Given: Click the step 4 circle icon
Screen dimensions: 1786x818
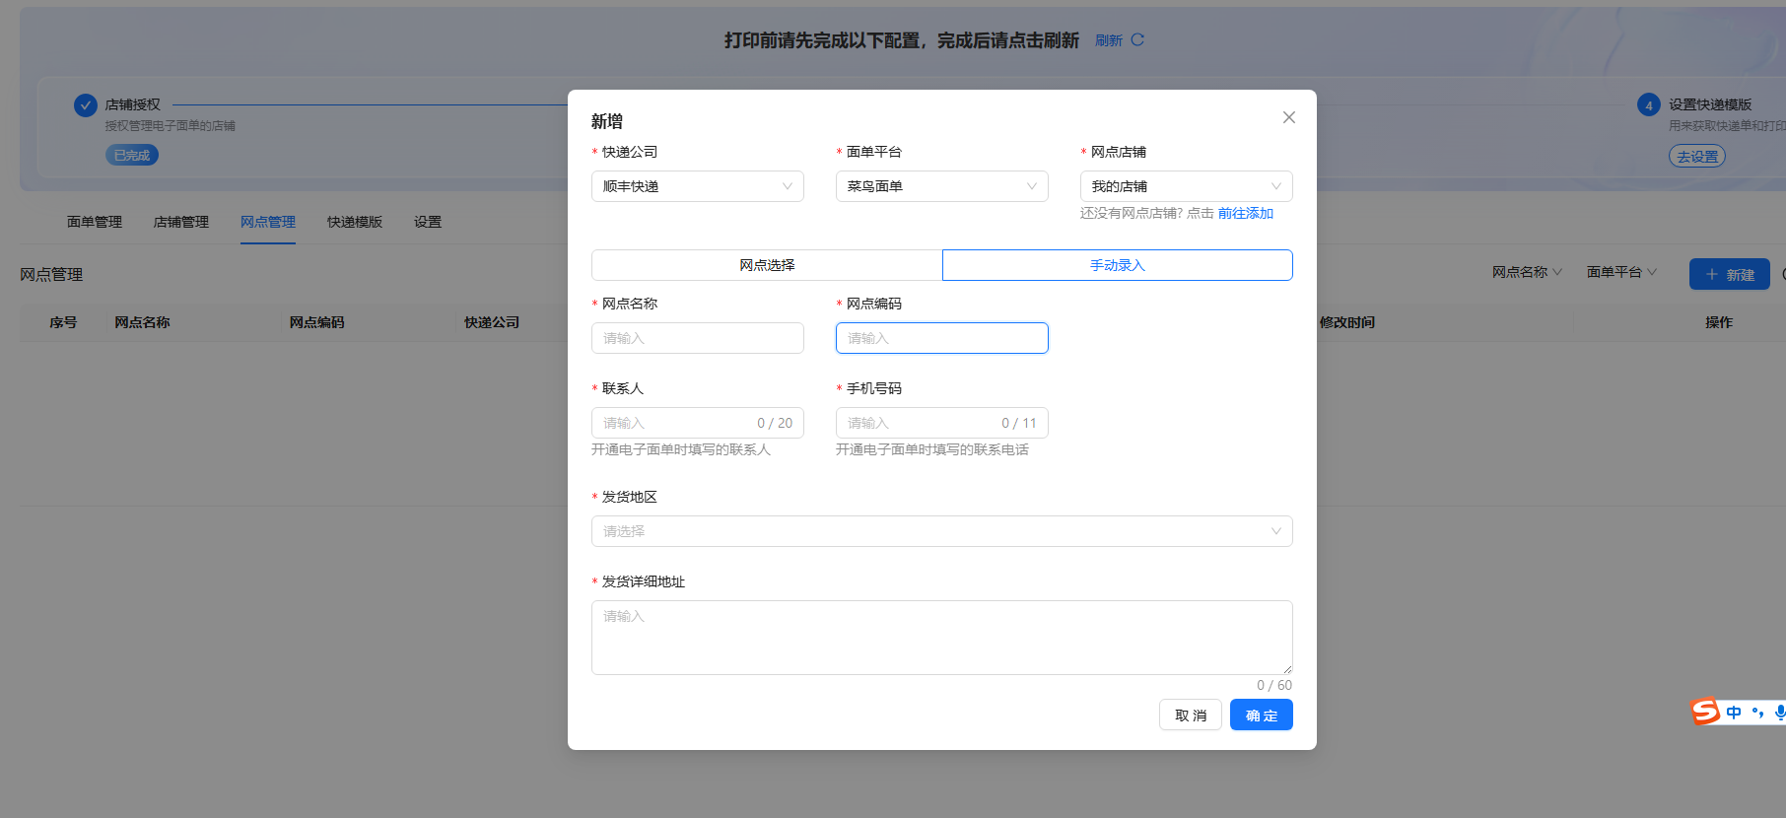Looking at the screenshot, I should (x=1648, y=105).
